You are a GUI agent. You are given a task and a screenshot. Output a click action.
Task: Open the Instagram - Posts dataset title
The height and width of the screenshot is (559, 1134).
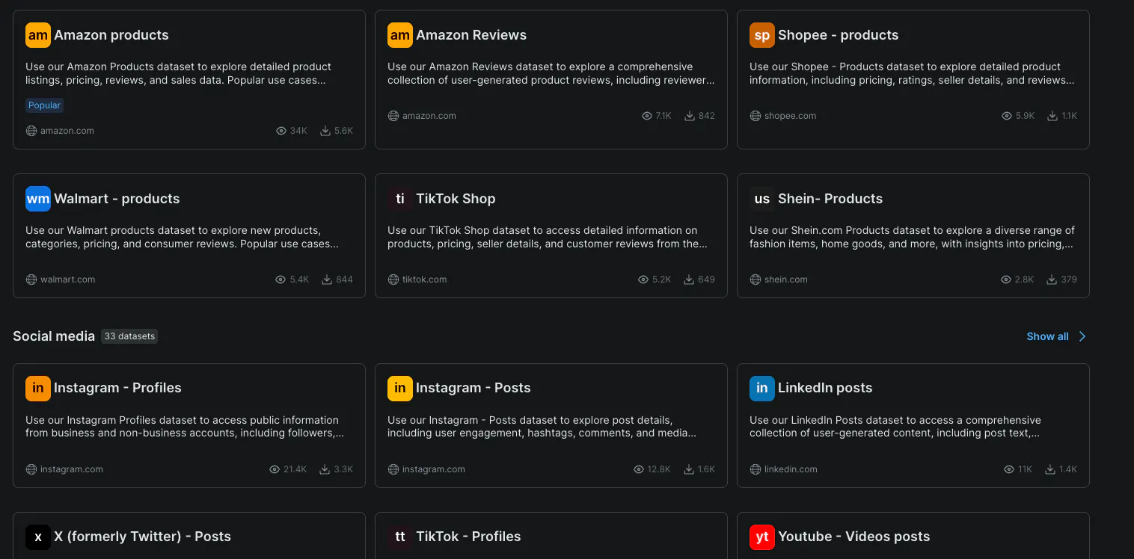[473, 388]
